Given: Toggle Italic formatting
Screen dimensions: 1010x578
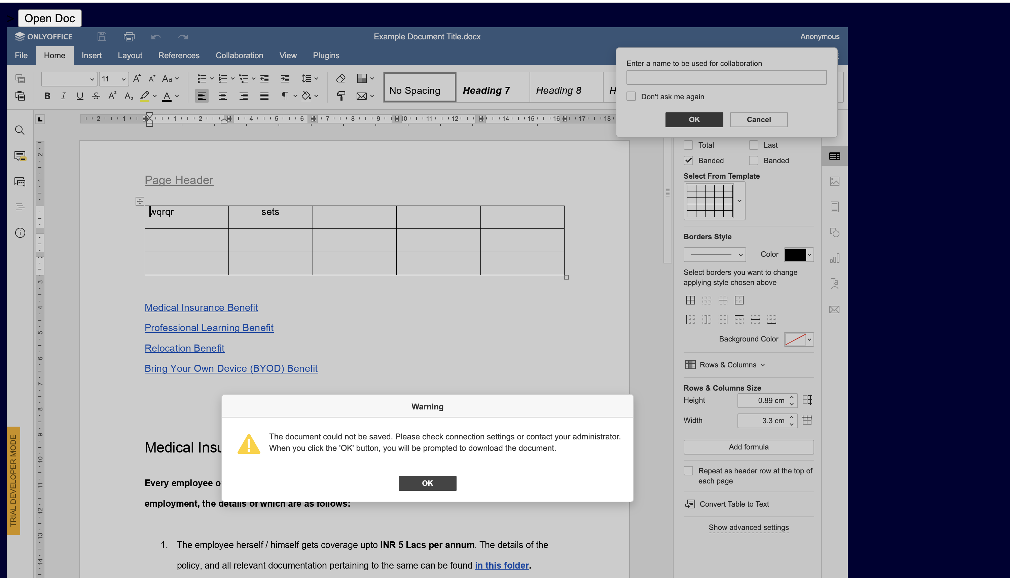Looking at the screenshot, I should (63, 96).
